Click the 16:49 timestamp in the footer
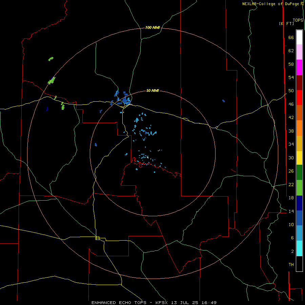The width and height of the screenshot is (305, 305). pyautogui.click(x=209, y=303)
